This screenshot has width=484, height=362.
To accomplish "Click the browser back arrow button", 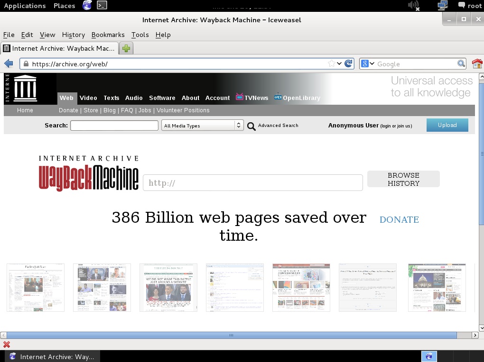I will tap(9, 63).
